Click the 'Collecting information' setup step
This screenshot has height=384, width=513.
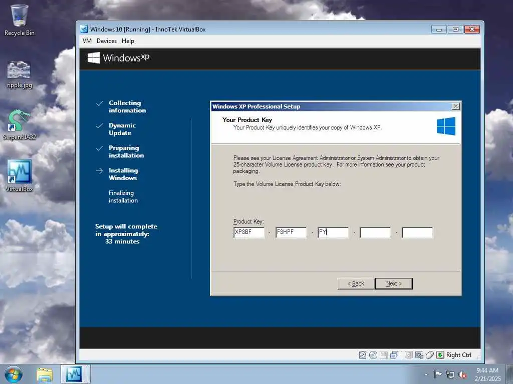tap(127, 106)
